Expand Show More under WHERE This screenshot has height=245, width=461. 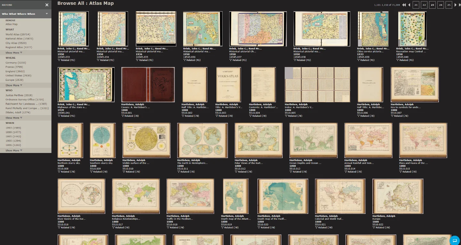tap(14, 85)
